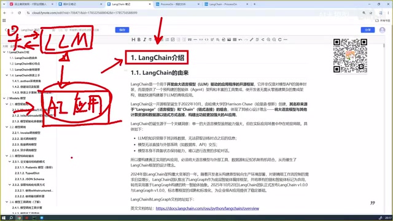Viewport: 393px width, 221px height.
Task: Collapse outline section 2.2
Action: pyautogui.click(x=7, y=127)
